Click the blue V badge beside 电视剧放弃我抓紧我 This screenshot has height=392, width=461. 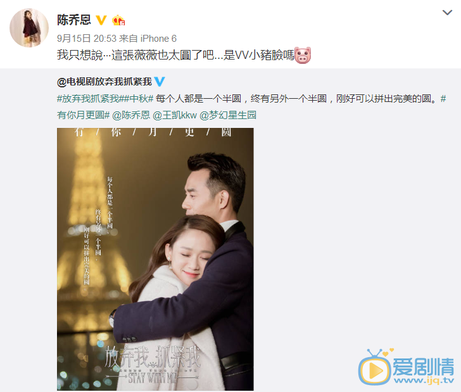[160, 82]
